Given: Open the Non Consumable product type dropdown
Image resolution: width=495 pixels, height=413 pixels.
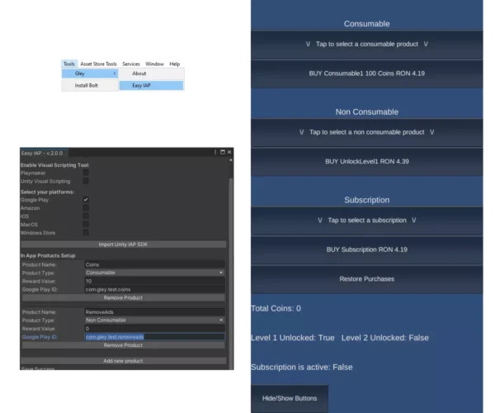Looking at the screenshot, I should pos(155,320).
